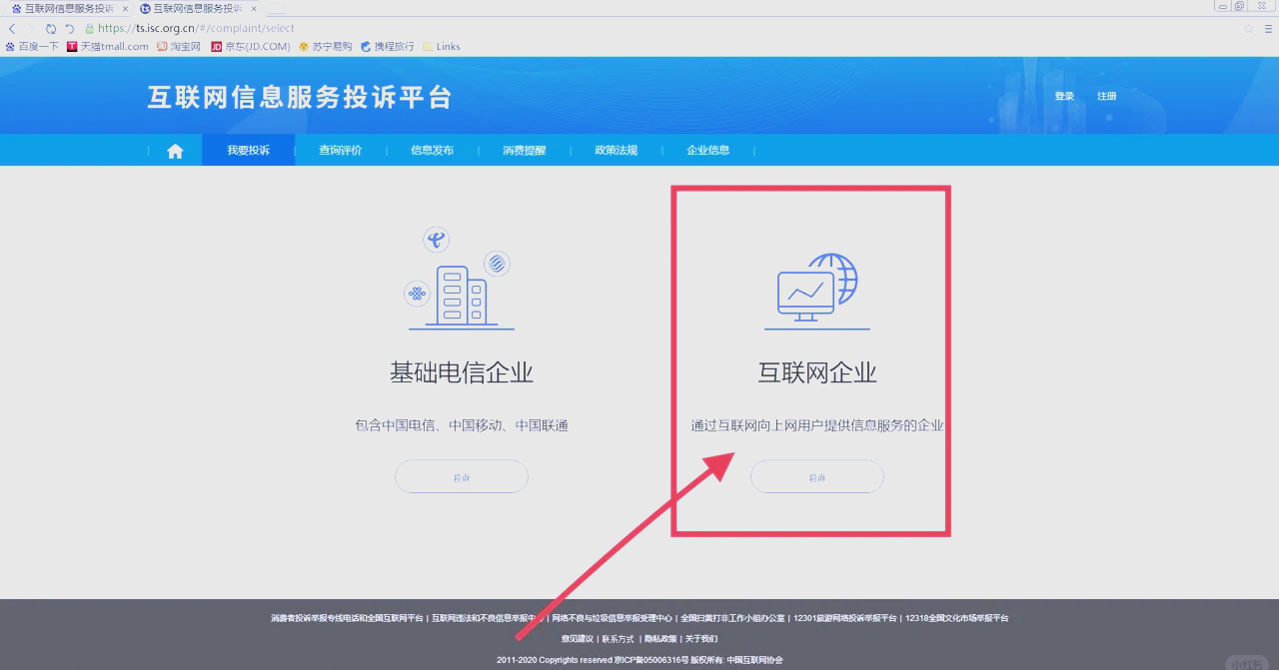Screen dimensions: 1279x670
Task: Click text 包含中国电信、中国移动、中国联通
Action: pyautogui.click(x=461, y=425)
